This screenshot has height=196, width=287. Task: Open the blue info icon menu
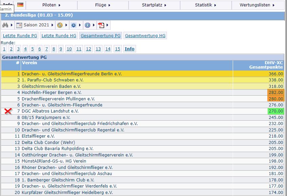click(90, 25)
